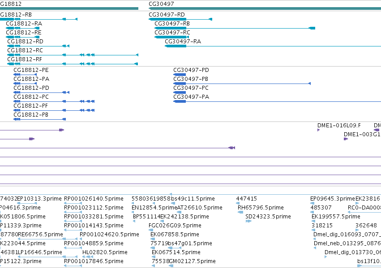Screen dimensions: 381x268
Task: Click the CG18812-RA transcript label
Action: pyautogui.click(x=24, y=24)
